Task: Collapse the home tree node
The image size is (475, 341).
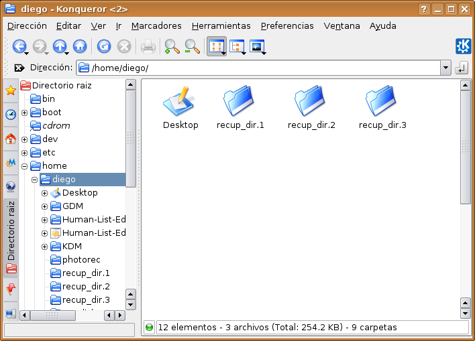Action: pyautogui.click(x=25, y=166)
